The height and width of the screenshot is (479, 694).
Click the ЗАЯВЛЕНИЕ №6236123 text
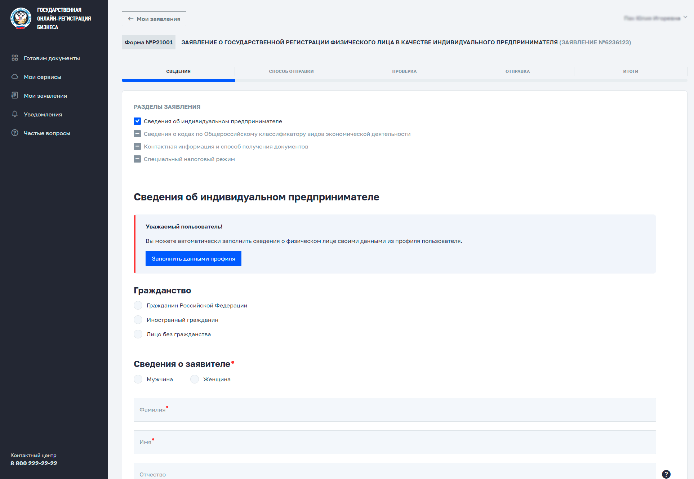595,42
